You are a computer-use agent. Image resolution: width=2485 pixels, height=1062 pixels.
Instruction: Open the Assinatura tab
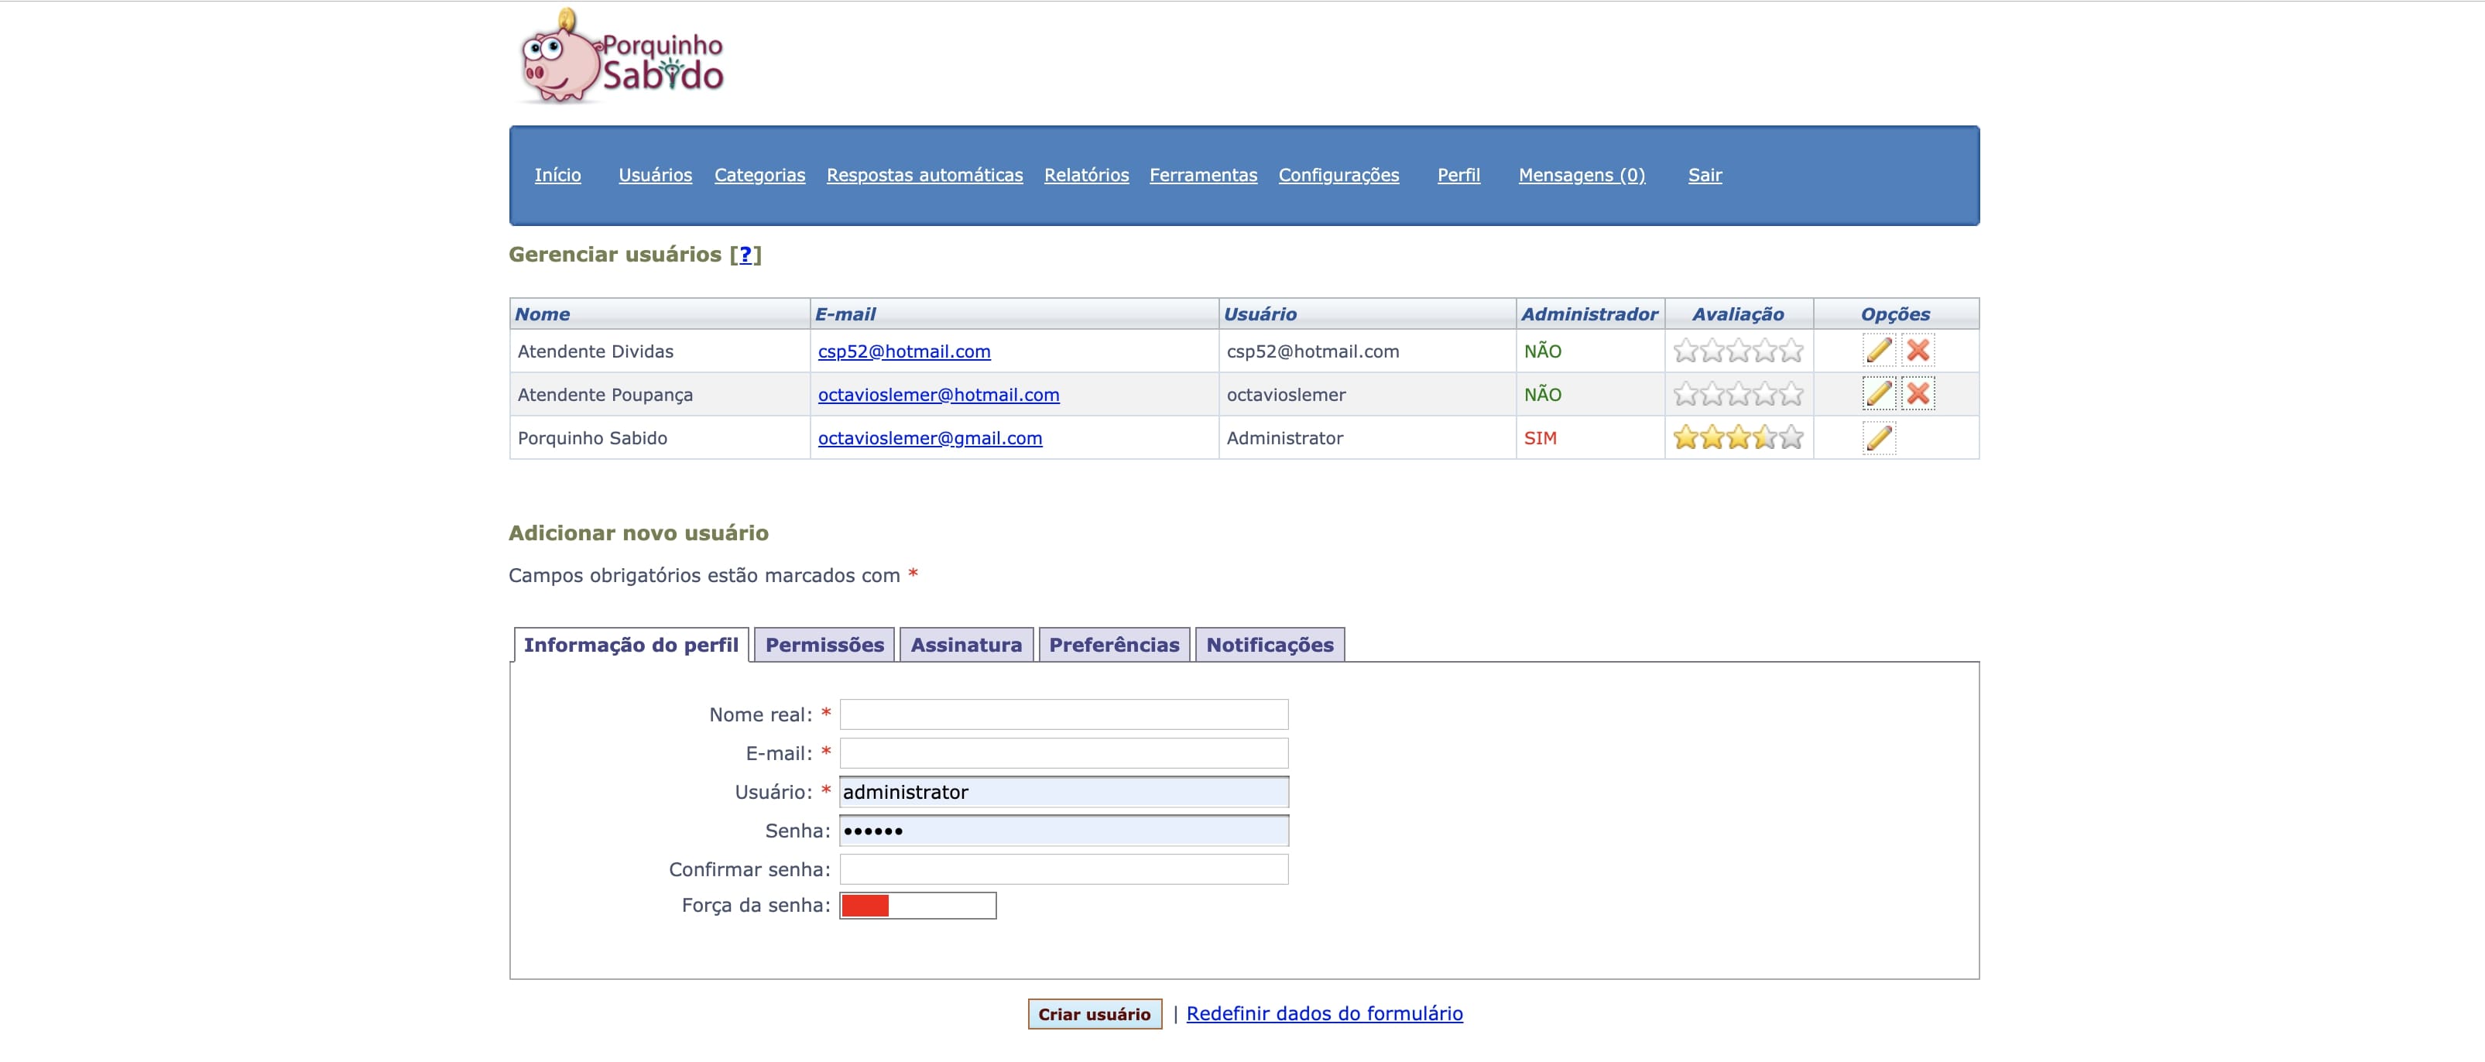coord(965,644)
